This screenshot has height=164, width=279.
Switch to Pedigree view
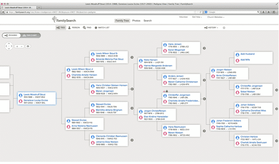pos(11,36)
